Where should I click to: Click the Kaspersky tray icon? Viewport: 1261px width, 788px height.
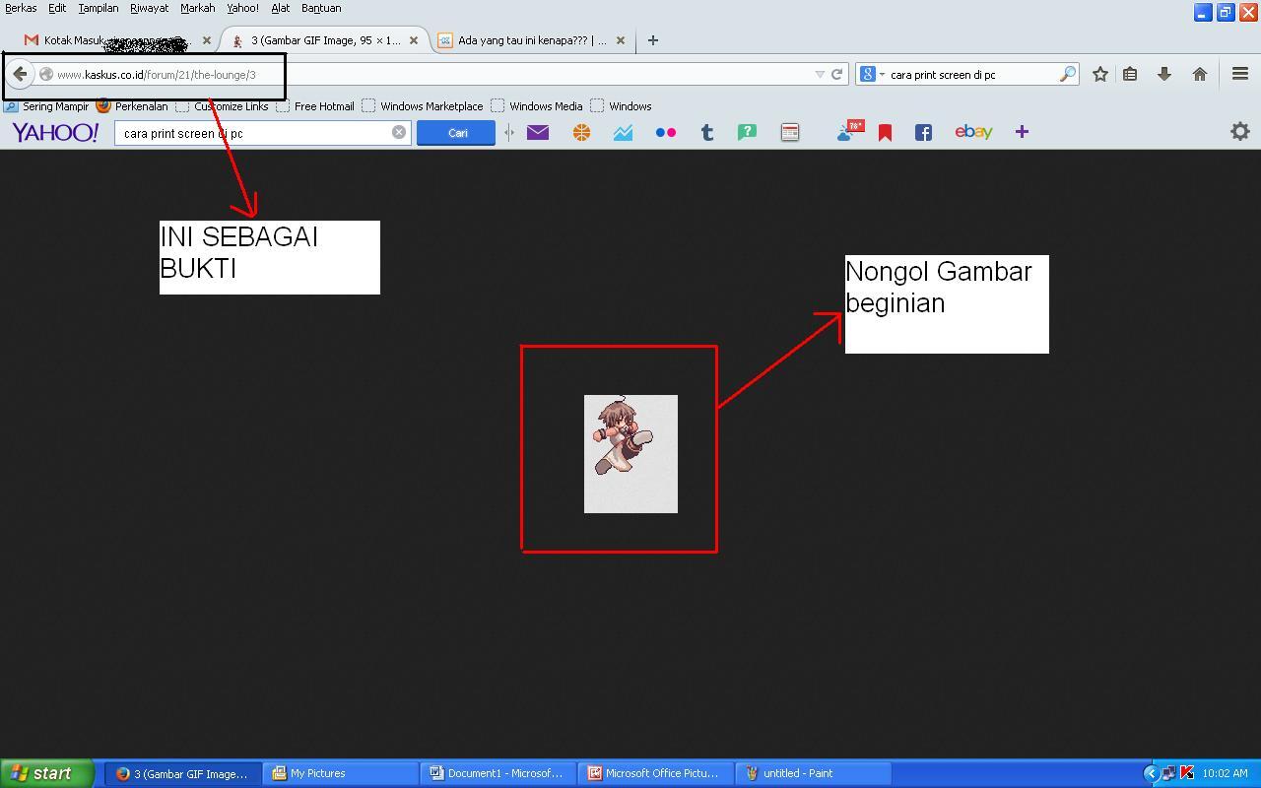[1186, 773]
